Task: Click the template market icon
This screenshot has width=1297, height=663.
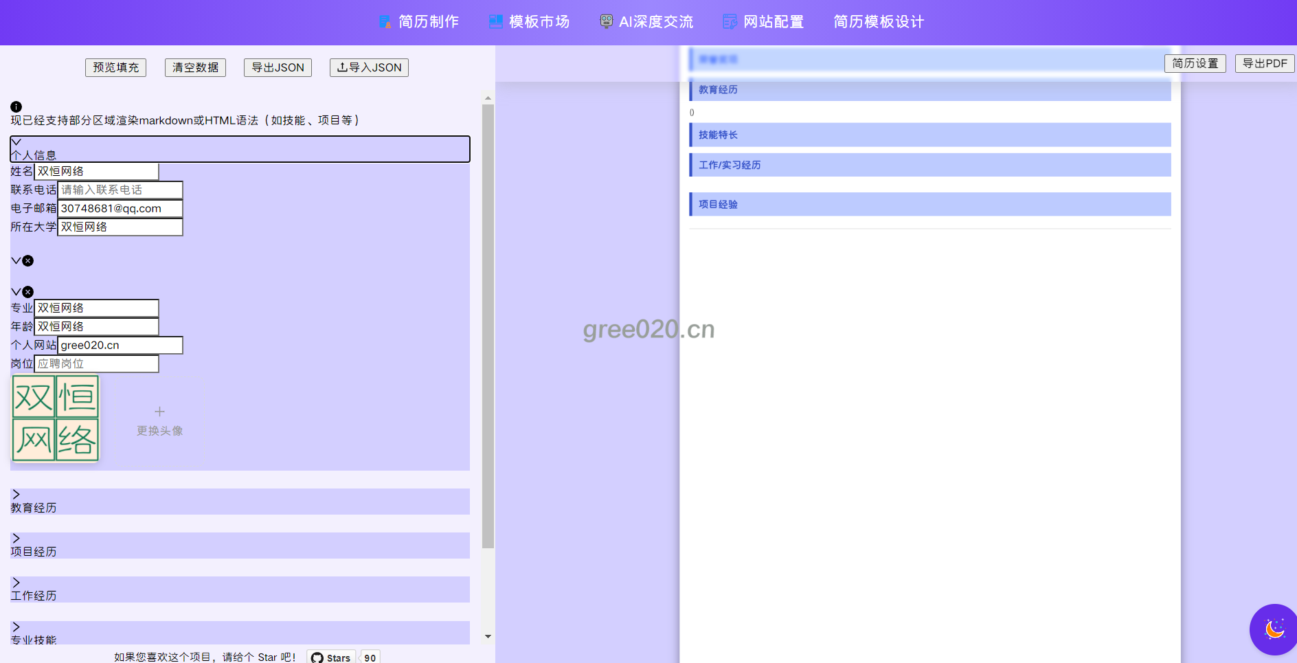Action: tap(495, 22)
